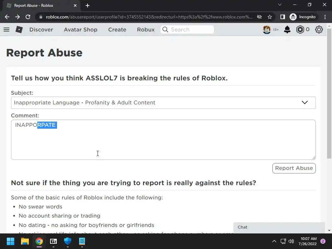
Task: Open the Notepad taskbar app
Action: click(82, 241)
